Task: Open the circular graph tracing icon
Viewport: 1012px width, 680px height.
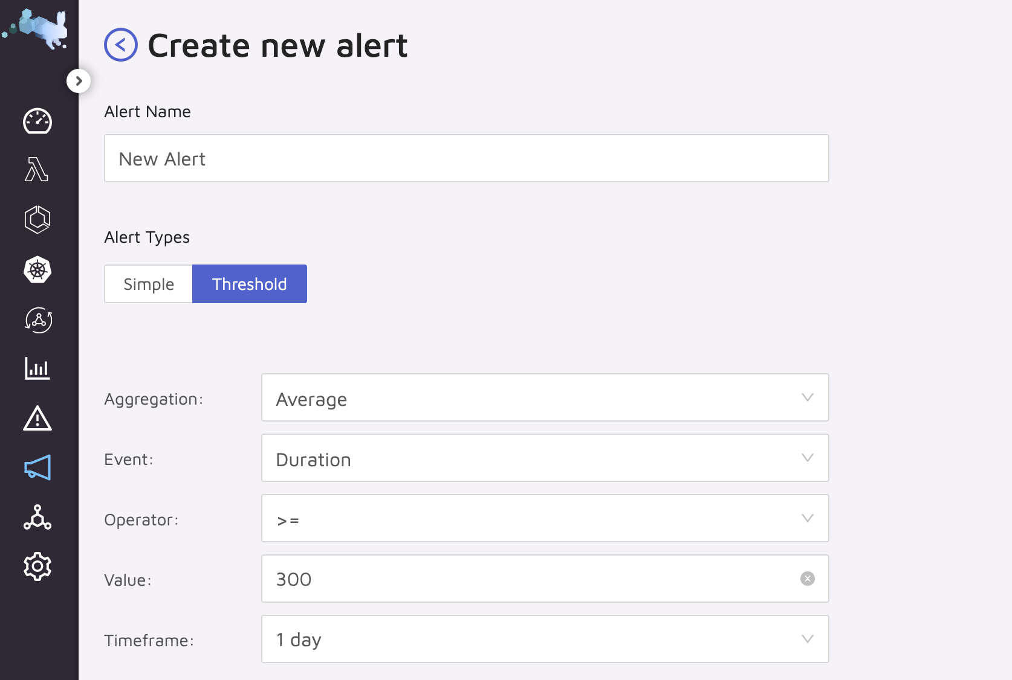Action: coord(38,319)
